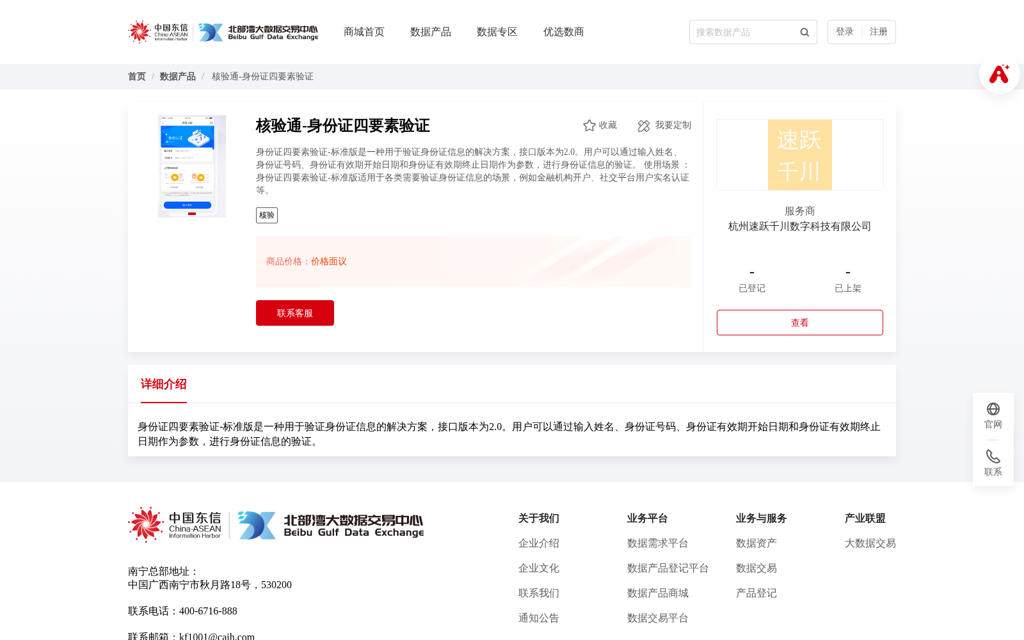
Task: Click supplier name 杭州速跃千川数字科技有限公司
Action: pos(800,227)
